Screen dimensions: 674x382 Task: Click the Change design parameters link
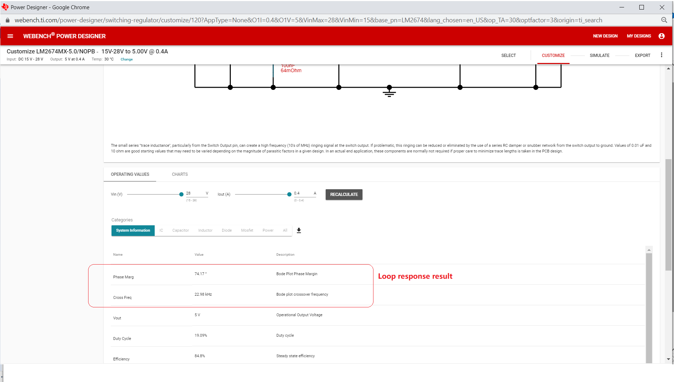(x=126, y=59)
